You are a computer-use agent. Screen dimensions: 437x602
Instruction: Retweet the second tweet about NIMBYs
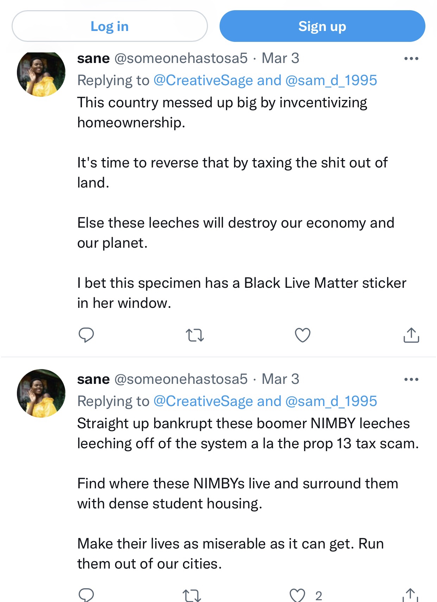point(192,595)
